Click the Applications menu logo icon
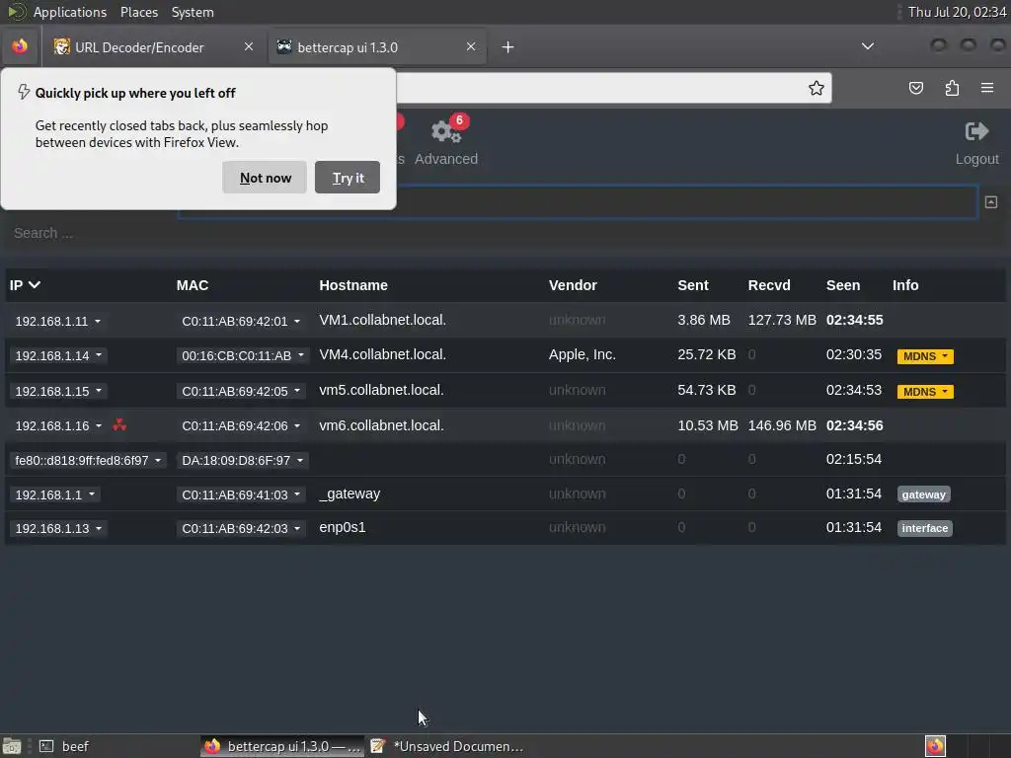This screenshot has height=758, width=1011. (16, 12)
